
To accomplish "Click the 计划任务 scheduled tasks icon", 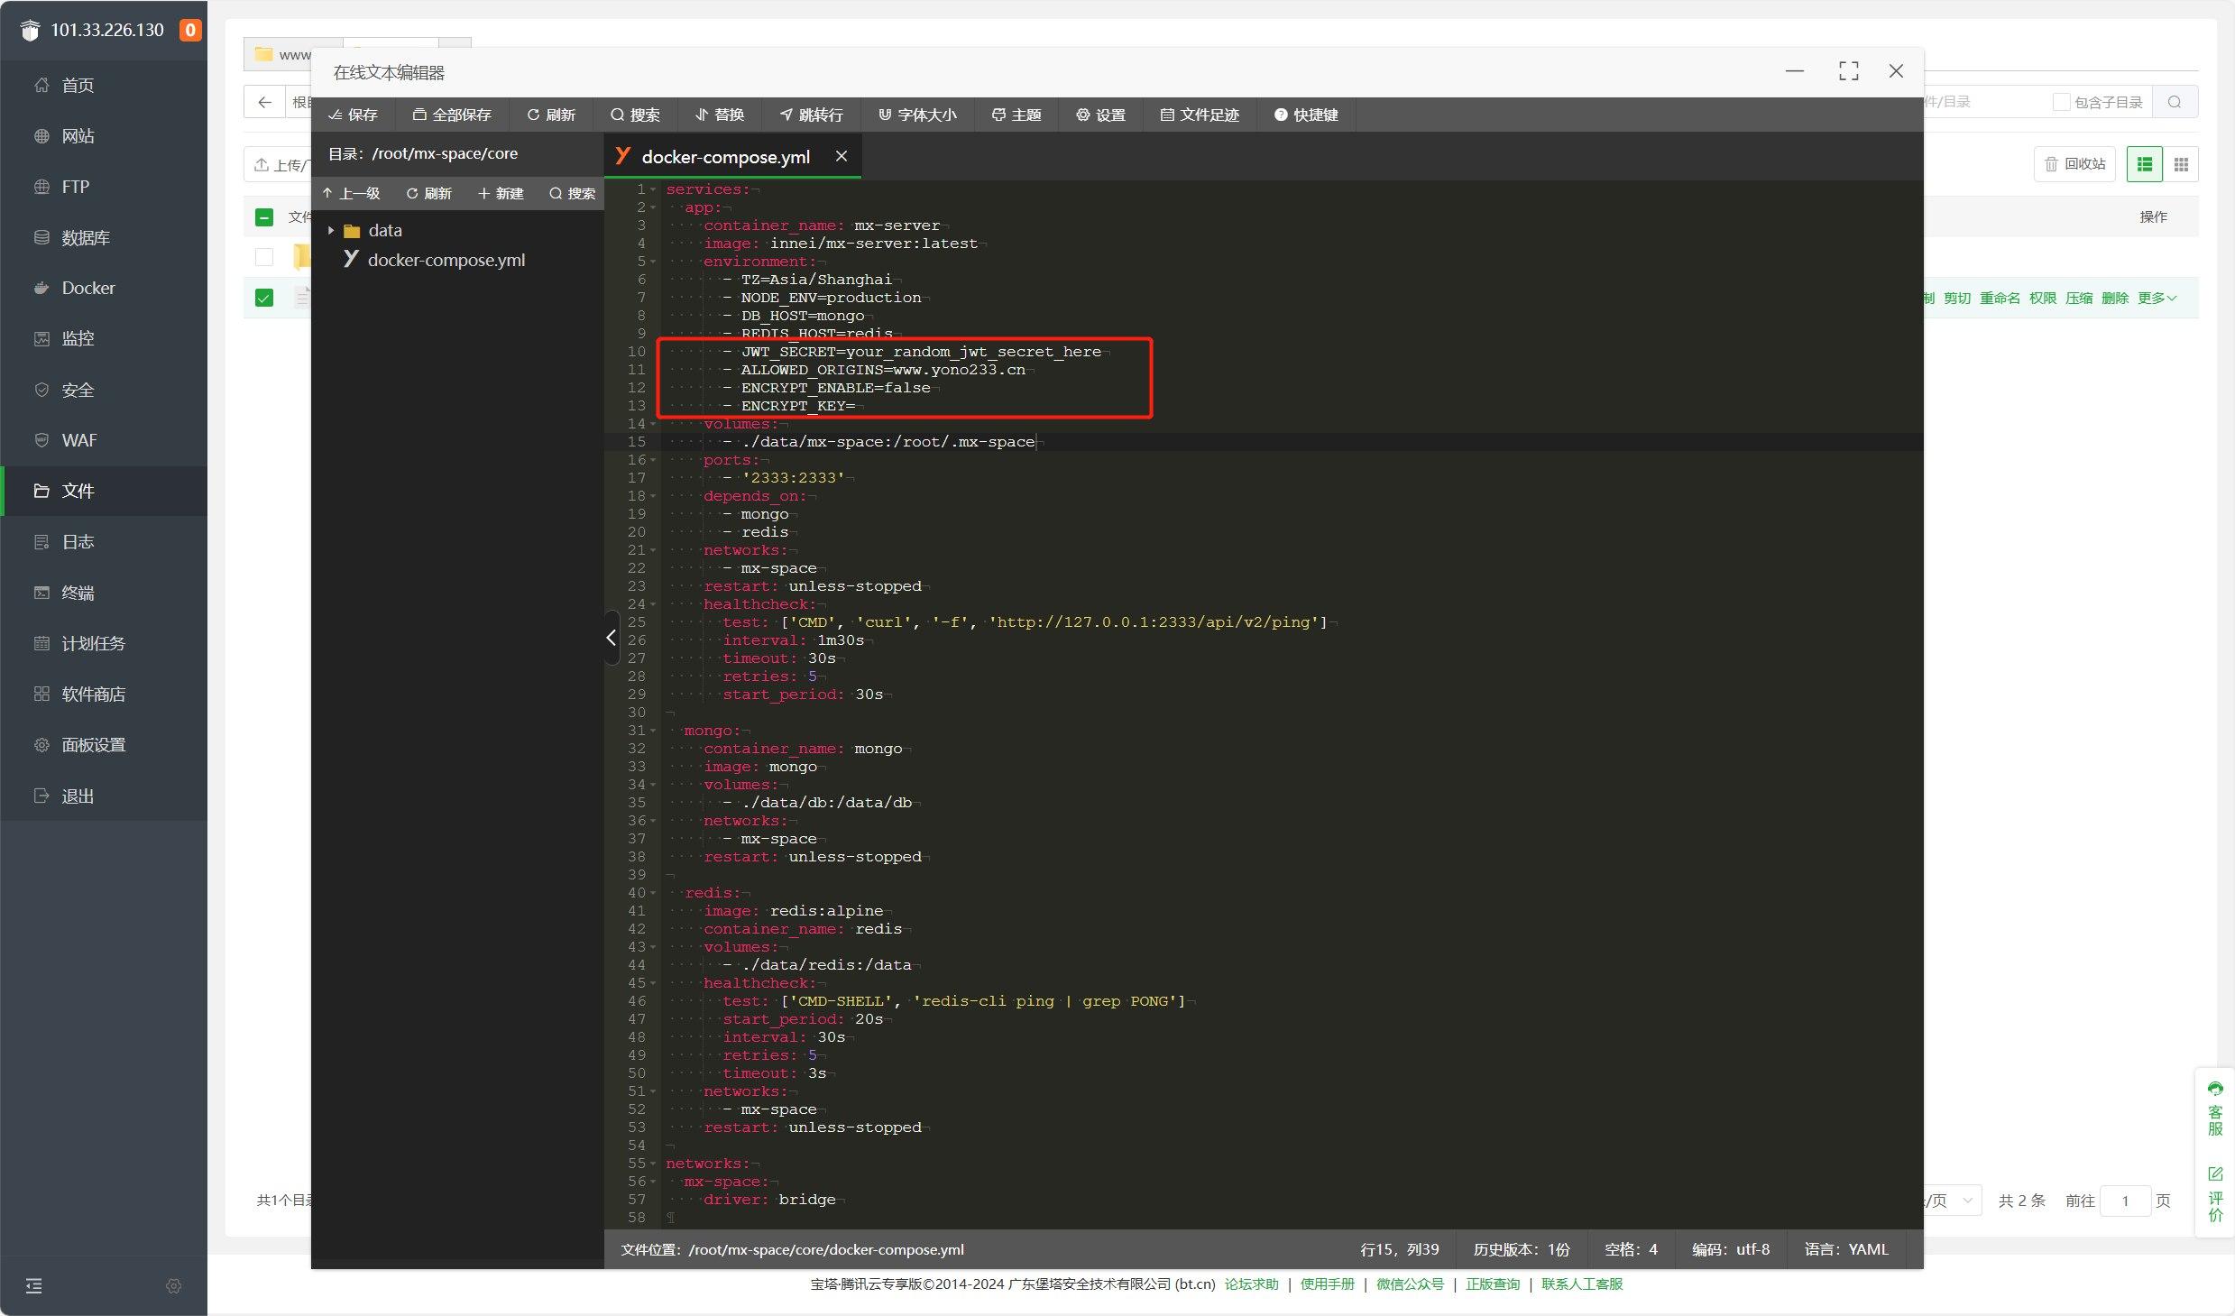I will click(41, 643).
